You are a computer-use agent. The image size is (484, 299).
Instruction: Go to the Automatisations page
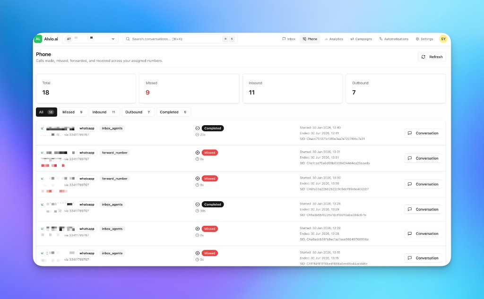coord(394,39)
